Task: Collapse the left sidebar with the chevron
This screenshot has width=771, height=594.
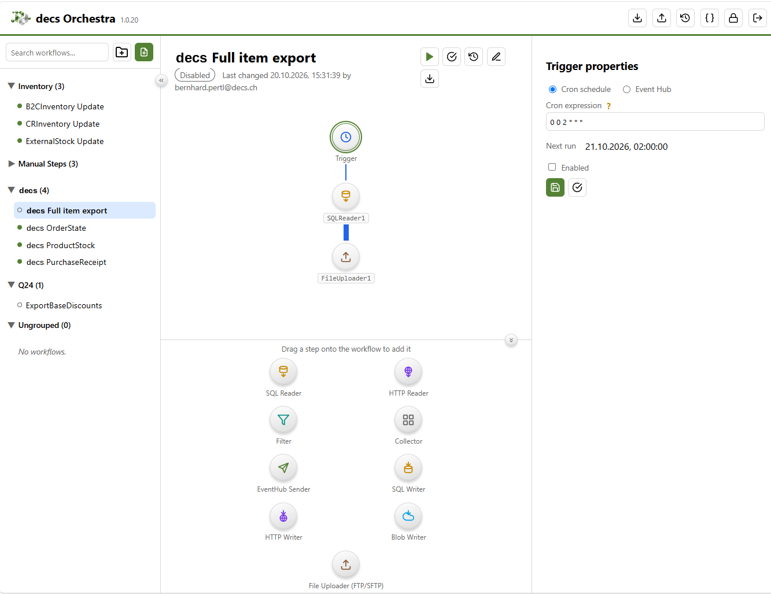Action: point(161,80)
